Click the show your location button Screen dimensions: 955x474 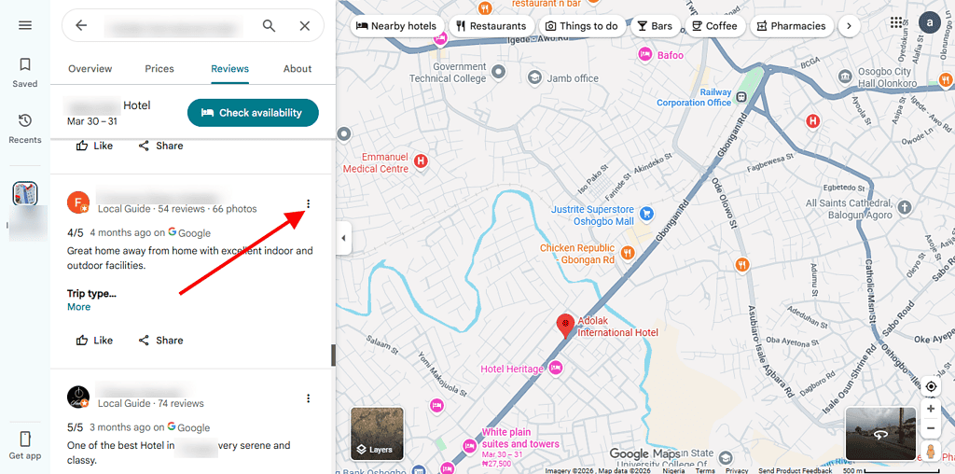tap(931, 386)
